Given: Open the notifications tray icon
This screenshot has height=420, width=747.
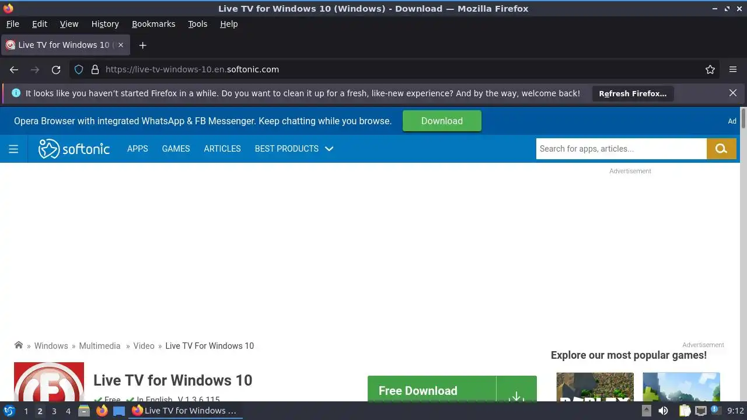Looking at the screenshot, I should (x=715, y=410).
